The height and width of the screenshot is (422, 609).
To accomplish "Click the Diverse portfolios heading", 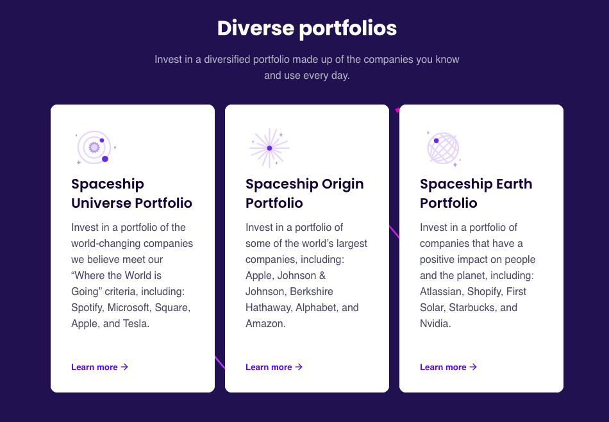I will click(x=306, y=28).
